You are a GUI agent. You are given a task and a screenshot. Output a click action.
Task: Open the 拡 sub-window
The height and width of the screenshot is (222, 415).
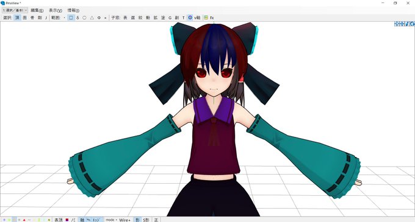pyautogui.click(x=156, y=18)
